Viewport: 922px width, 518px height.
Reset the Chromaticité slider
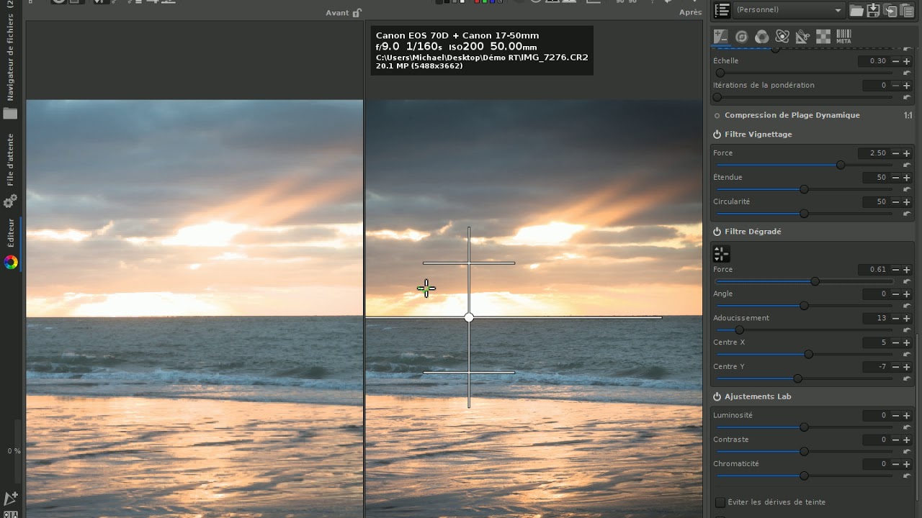pos(907,476)
